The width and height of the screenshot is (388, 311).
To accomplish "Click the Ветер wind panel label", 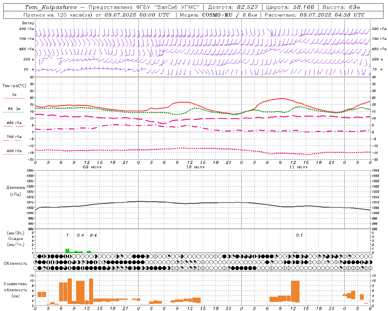I will click(28, 23).
